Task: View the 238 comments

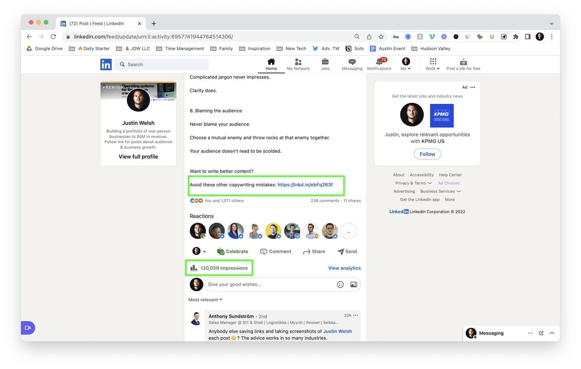Action: click(x=325, y=201)
